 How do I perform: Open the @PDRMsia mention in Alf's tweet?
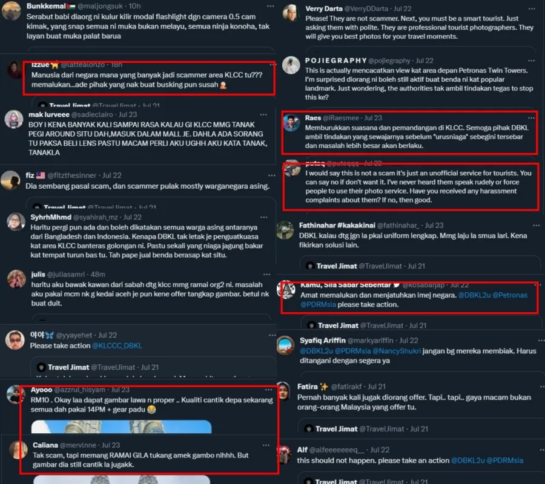504,460
